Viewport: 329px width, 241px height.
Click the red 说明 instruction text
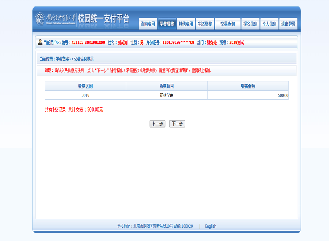[128, 70]
